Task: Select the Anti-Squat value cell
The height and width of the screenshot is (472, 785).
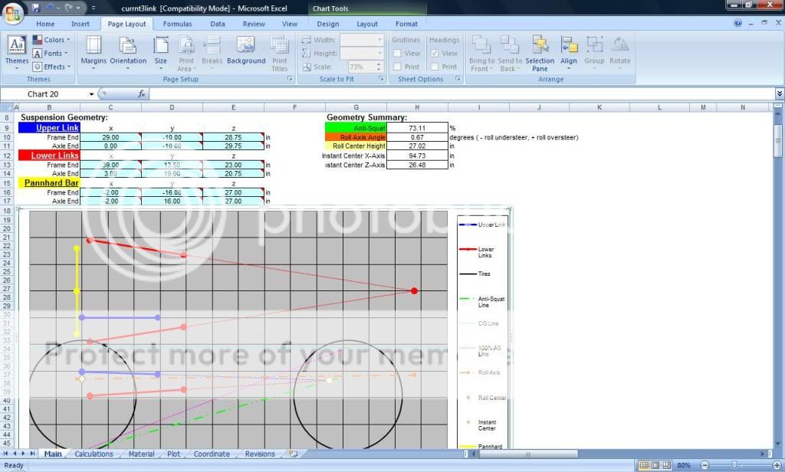Action: [x=417, y=128]
